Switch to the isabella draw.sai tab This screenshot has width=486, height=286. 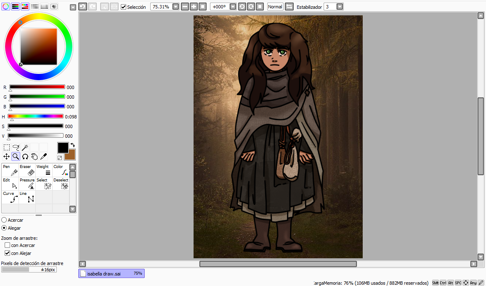coord(112,273)
